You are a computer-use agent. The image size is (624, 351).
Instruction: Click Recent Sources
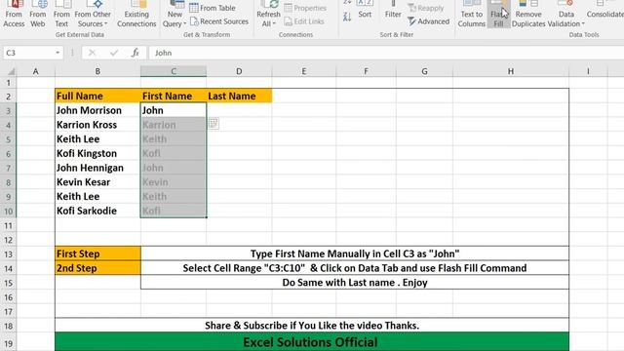pyautogui.click(x=219, y=21)
